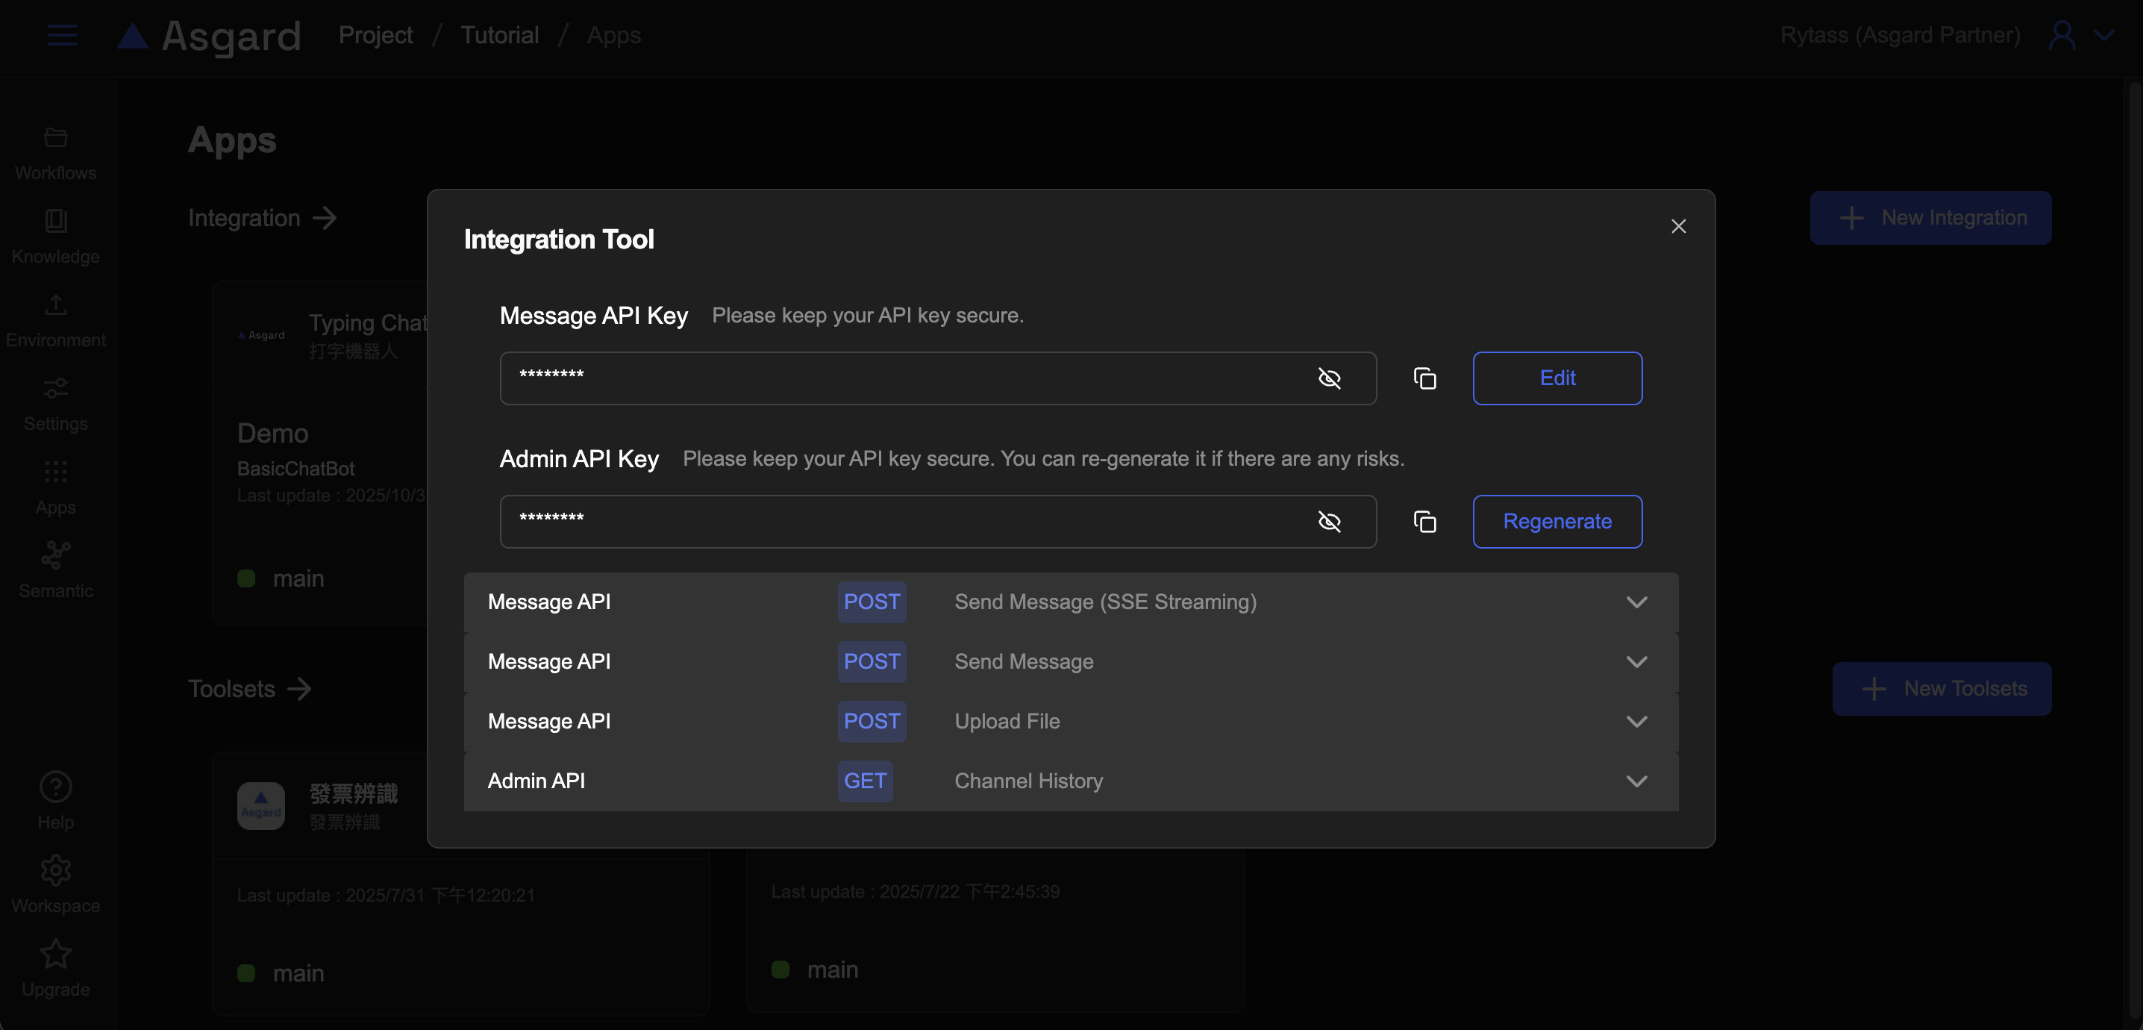Copy the Message API Key
This screenshot has height=1030, width=2143.
tap(1424, 378)
